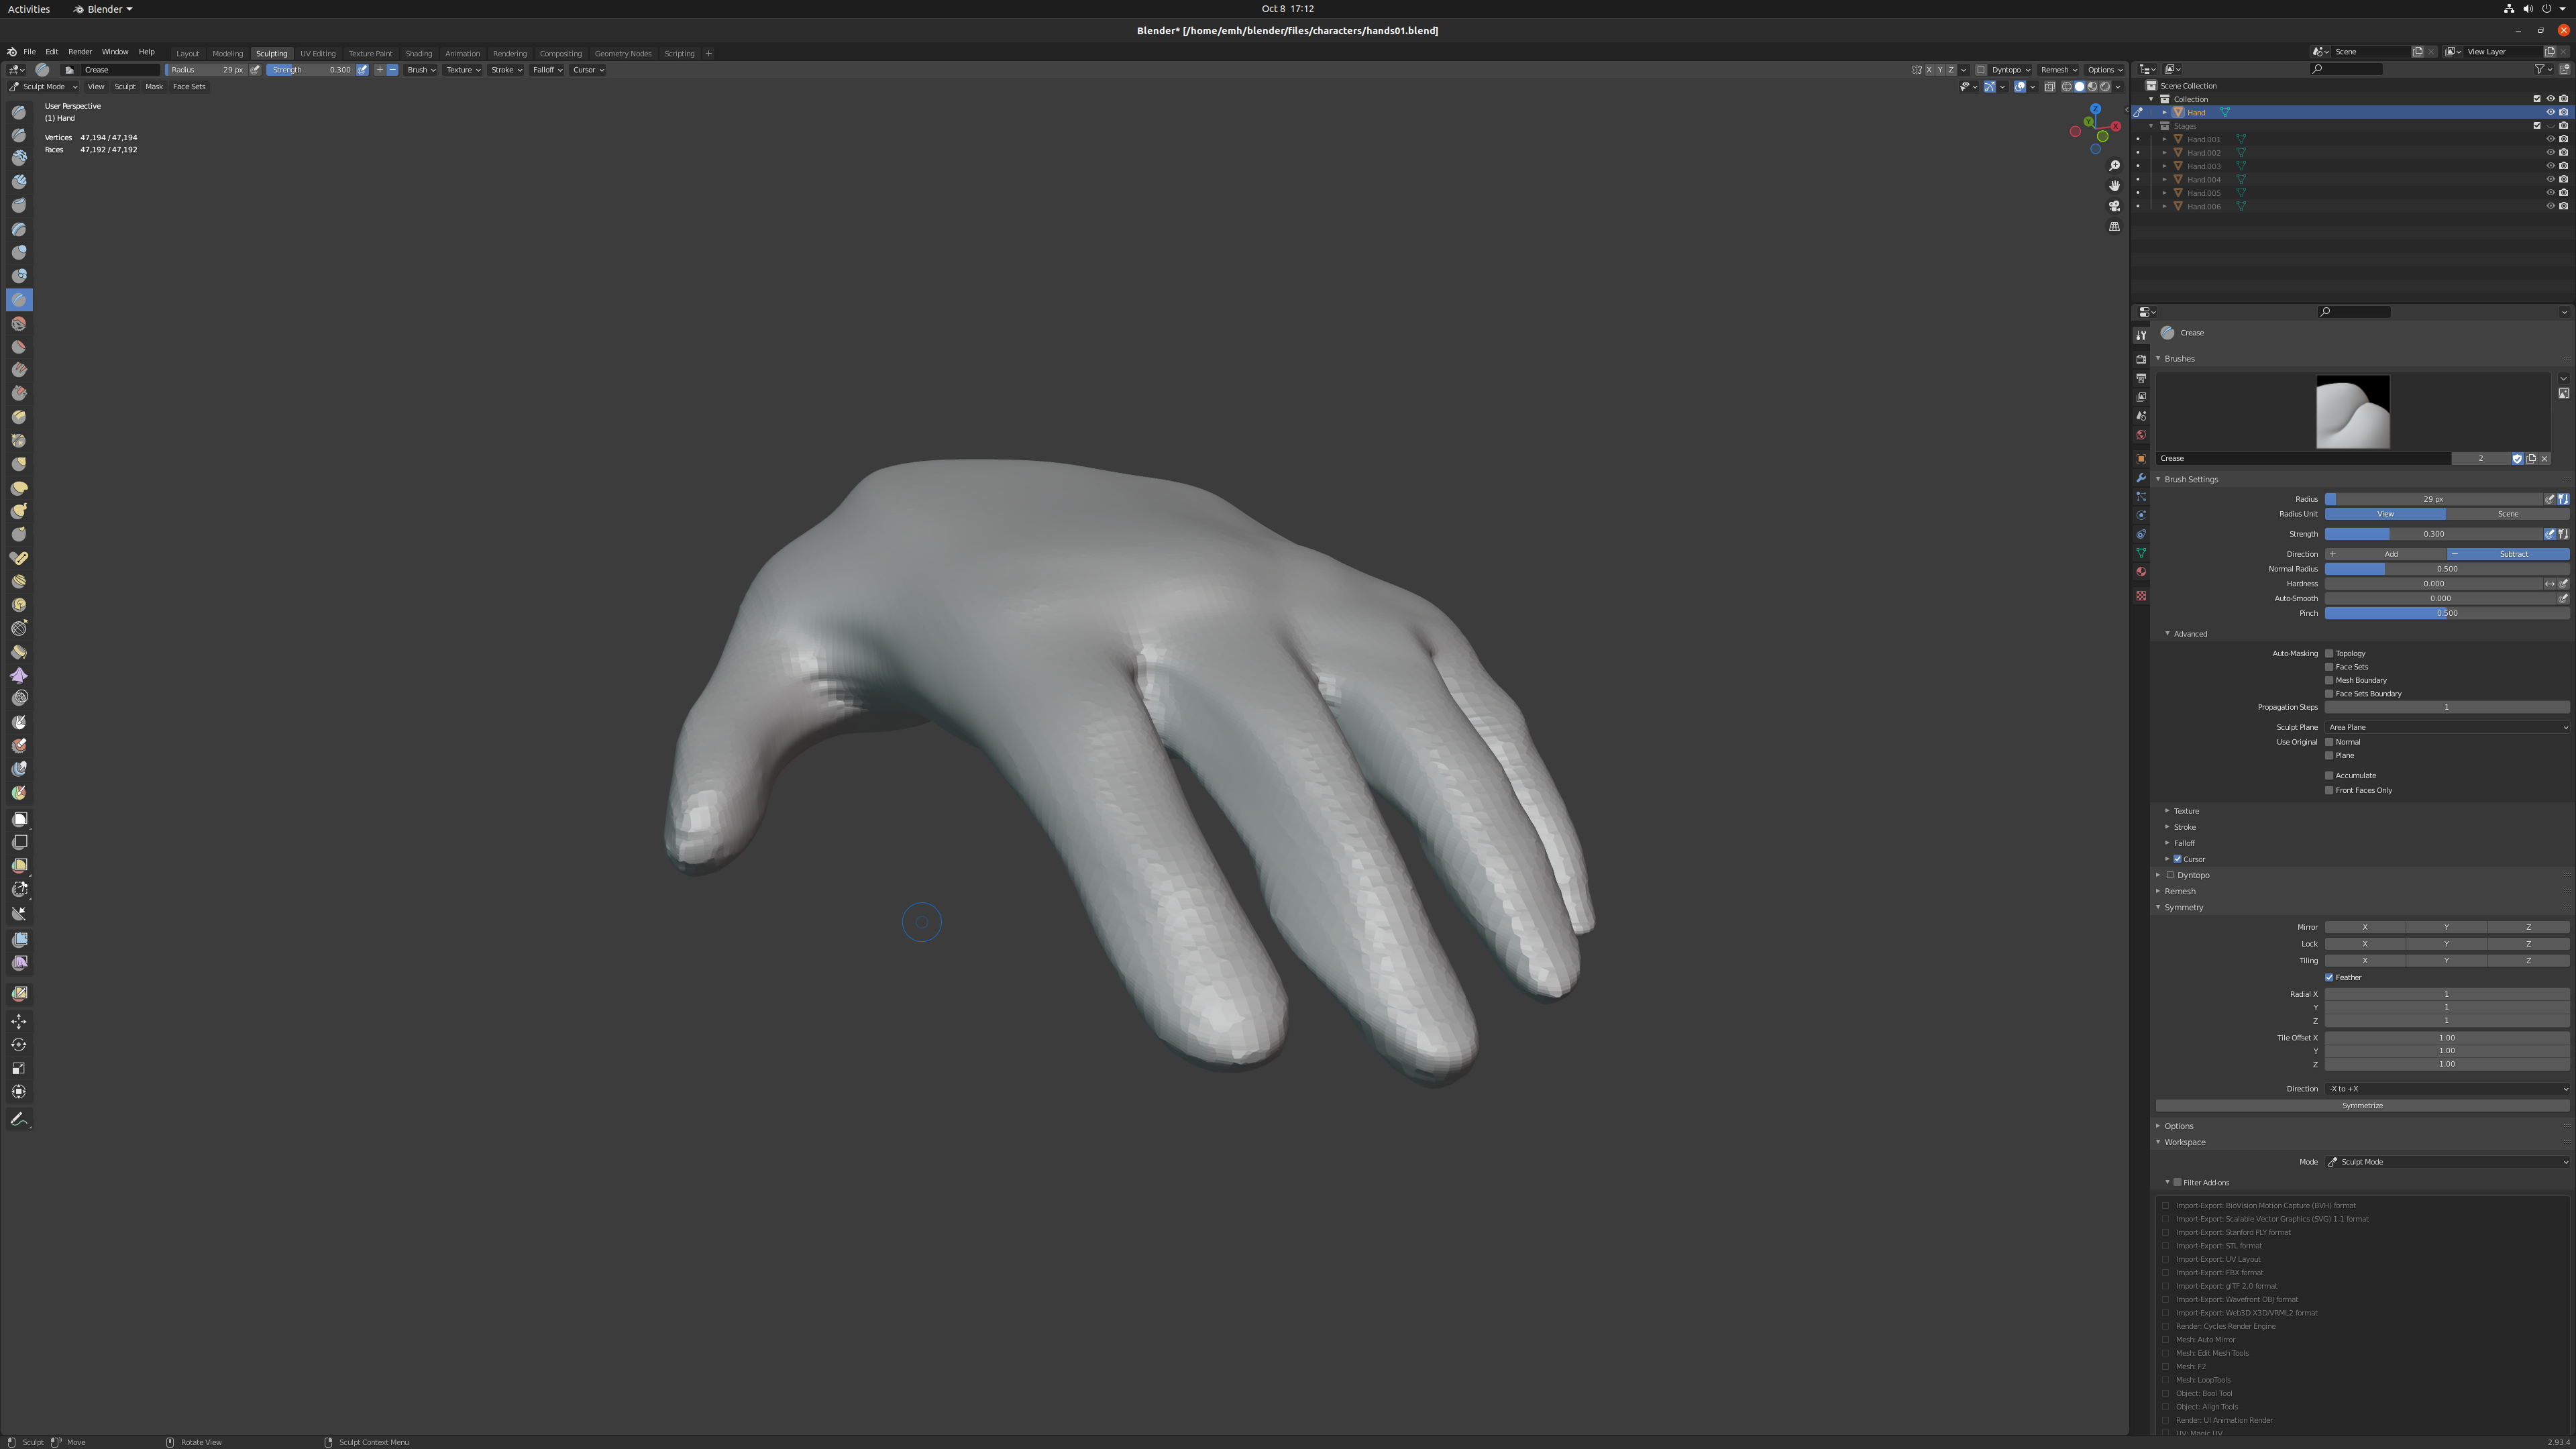Select the Flatten brush tool
This screenshot has width=2576, height=1449.
[x=19, y=347]
